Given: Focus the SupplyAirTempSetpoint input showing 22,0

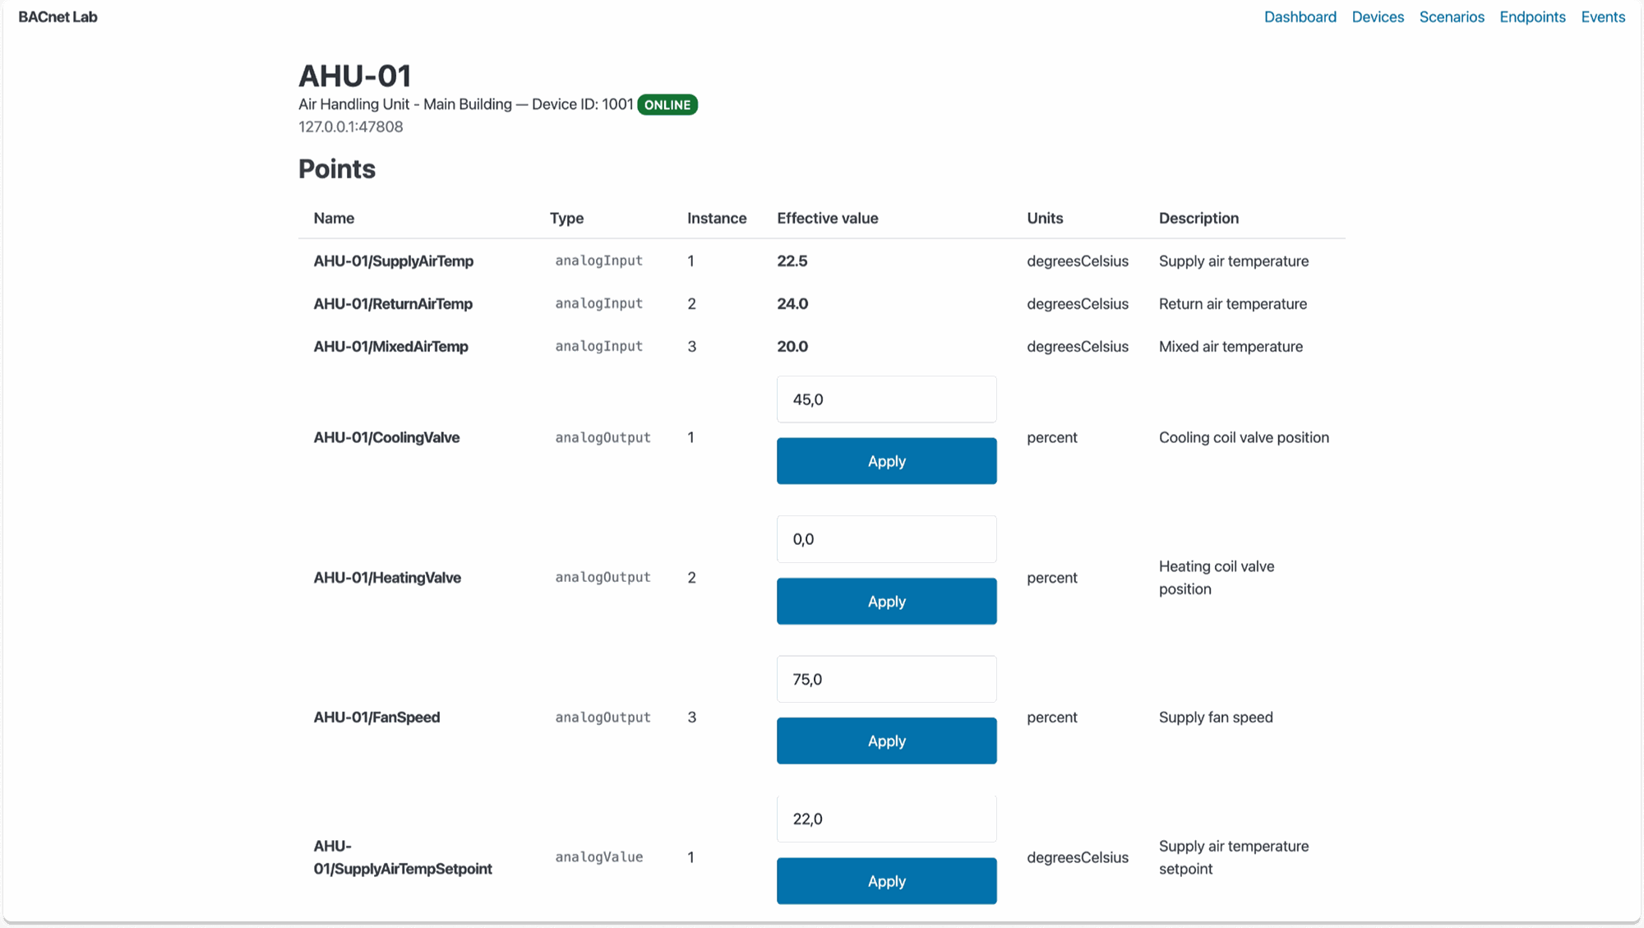Looking at the screenshot, I should pyautogui.click(x=886, y=819).
